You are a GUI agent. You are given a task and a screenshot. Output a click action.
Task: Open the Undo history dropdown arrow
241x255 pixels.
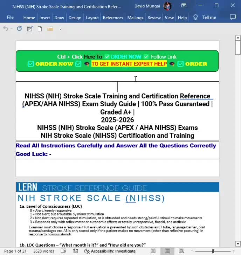pyautogui.click(x=12, y=29)
